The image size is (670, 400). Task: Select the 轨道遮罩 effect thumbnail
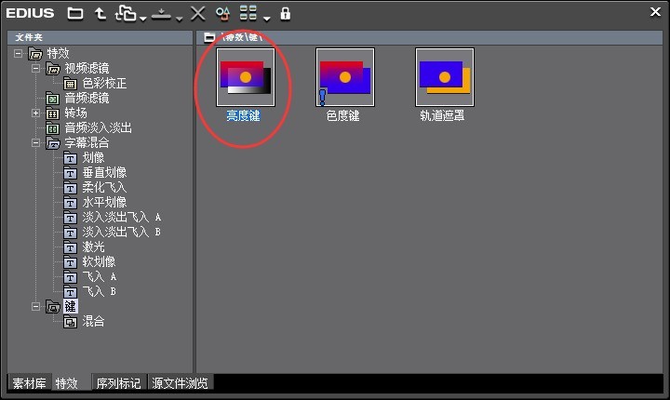coord(444,77)
